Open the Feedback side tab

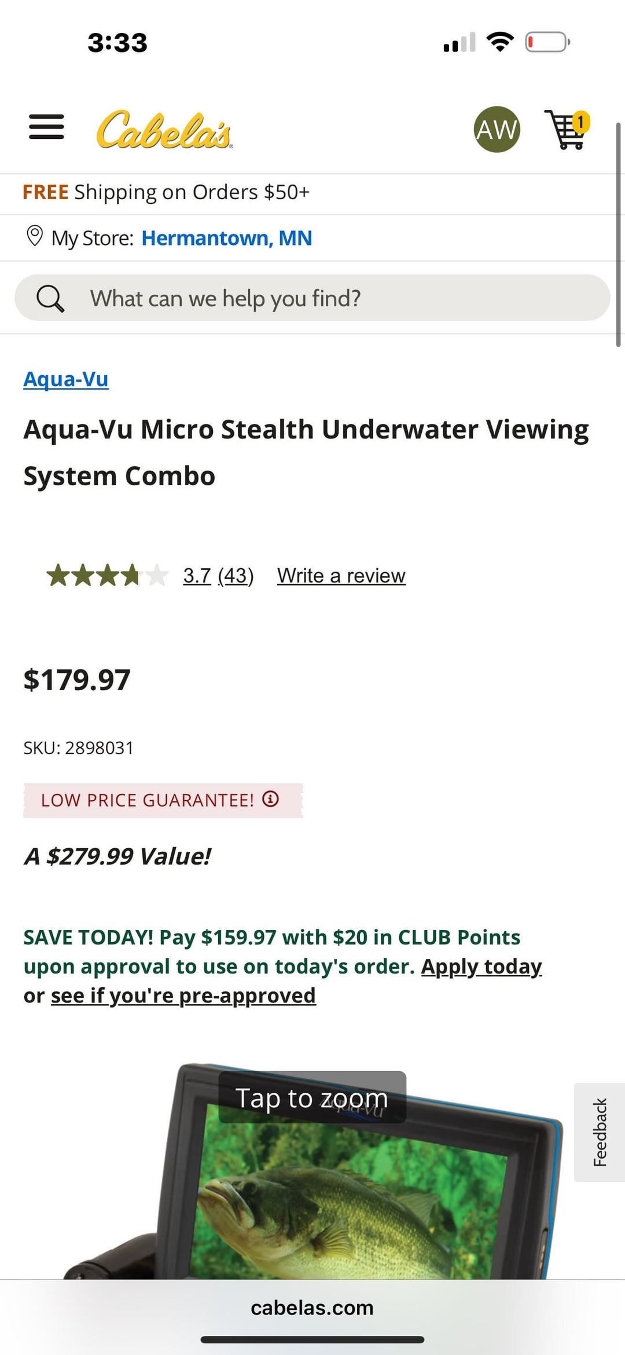pyautogui.click(x=600, y=1132)
